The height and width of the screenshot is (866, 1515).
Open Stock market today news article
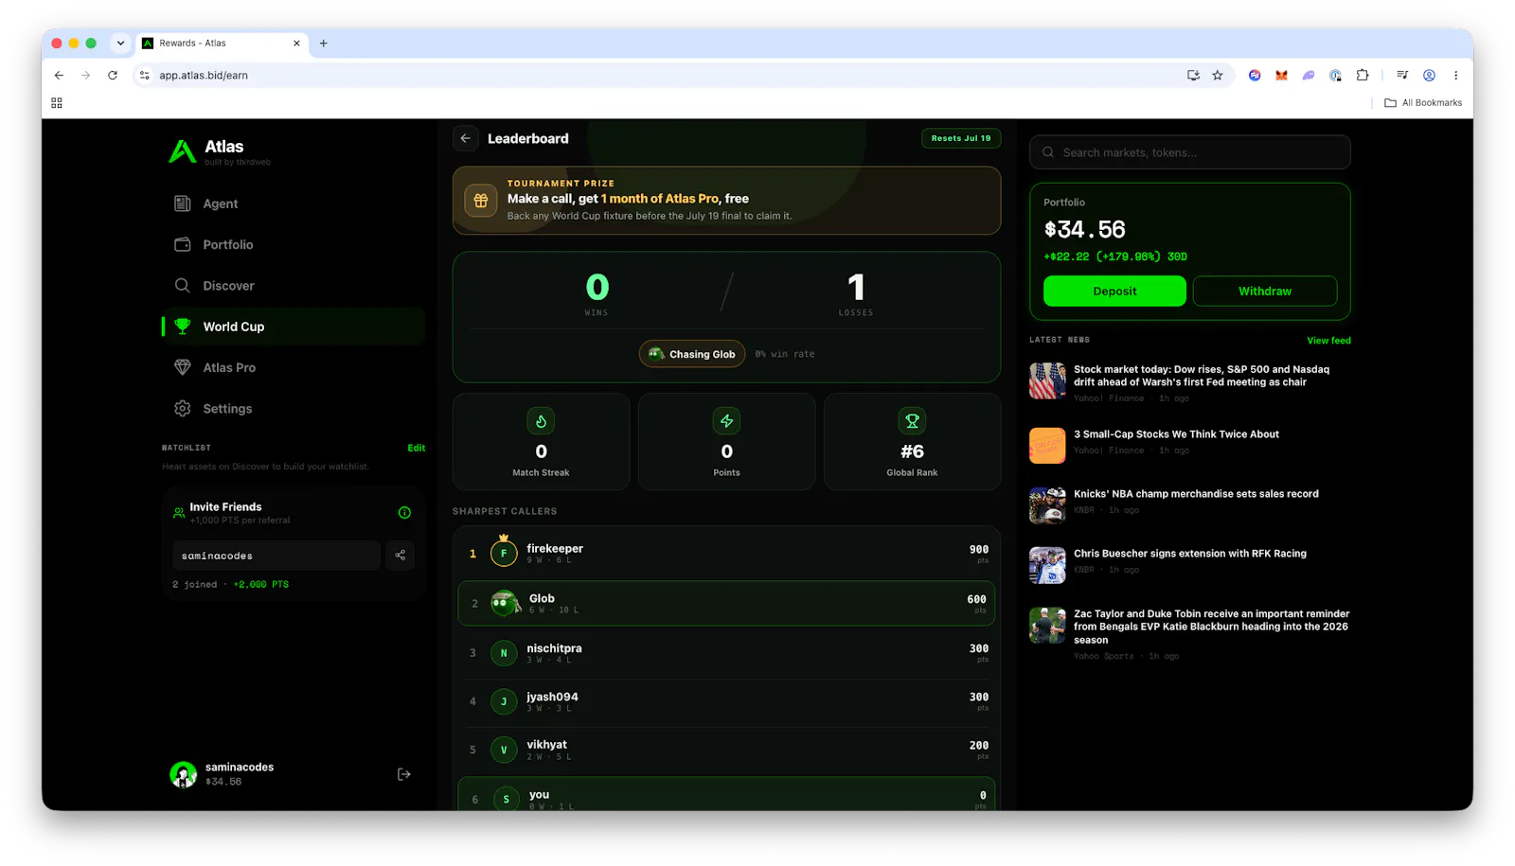(x=1190, y=382)
